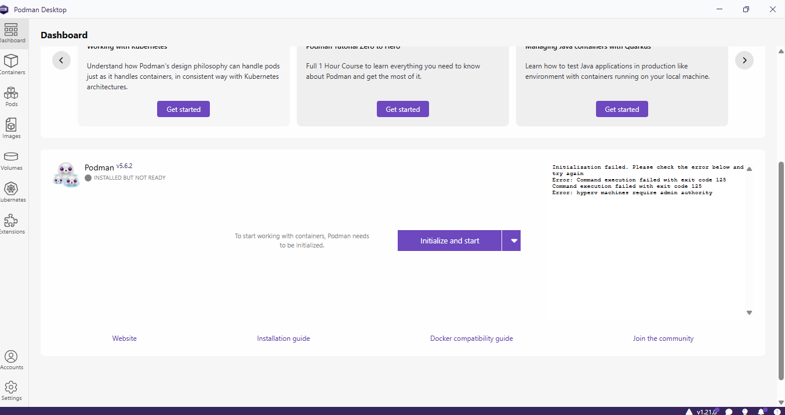Expand the Initialize and start dropdown arrow
The height and width of the screenshot is (415, 785).
511,241
